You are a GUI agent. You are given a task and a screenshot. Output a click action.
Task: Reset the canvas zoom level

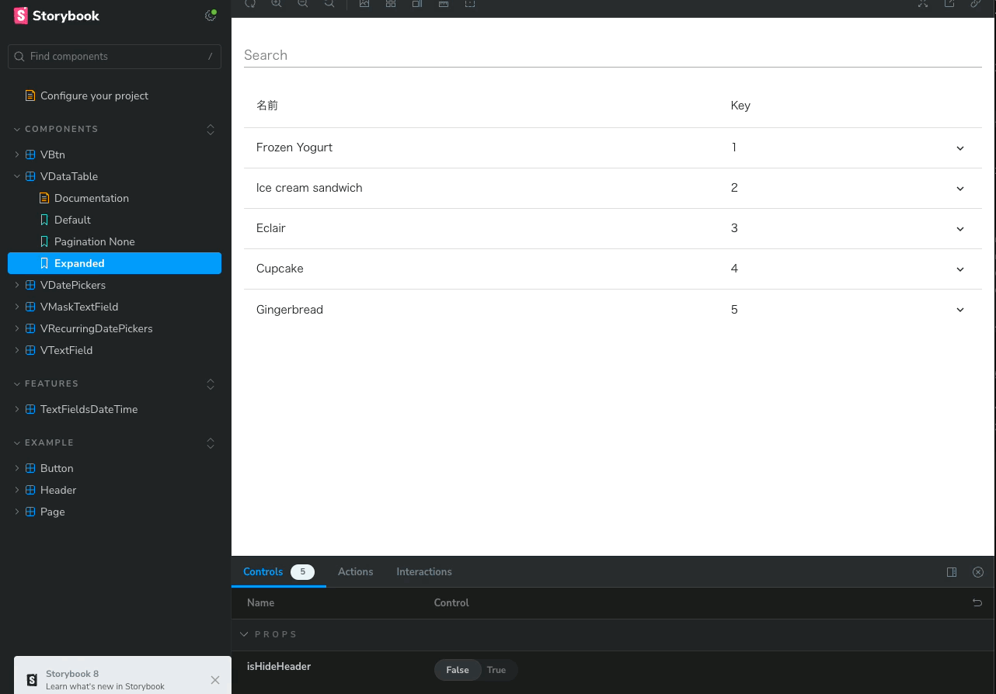[x=329, y=5]
